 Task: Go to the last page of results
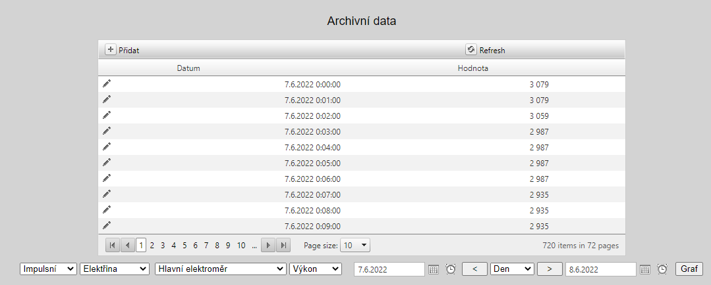[x=283, y=245]
